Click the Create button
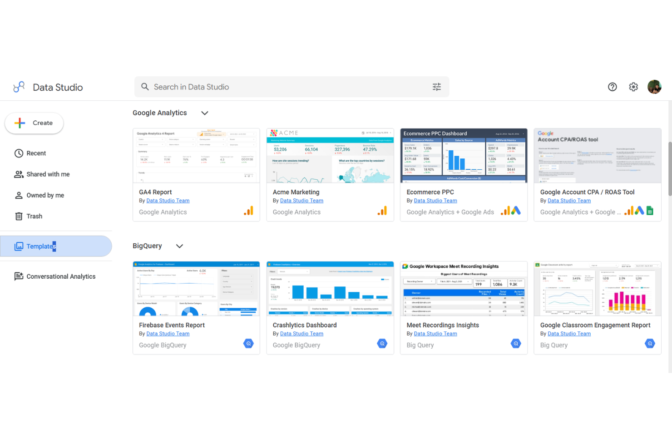The height and width of the screenshot is (448, 672). [34, 123]
